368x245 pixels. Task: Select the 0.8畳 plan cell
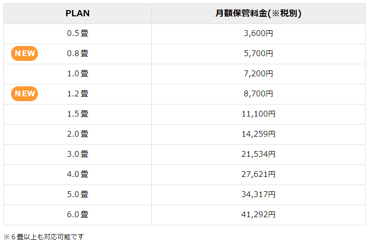tap(77, 54)
